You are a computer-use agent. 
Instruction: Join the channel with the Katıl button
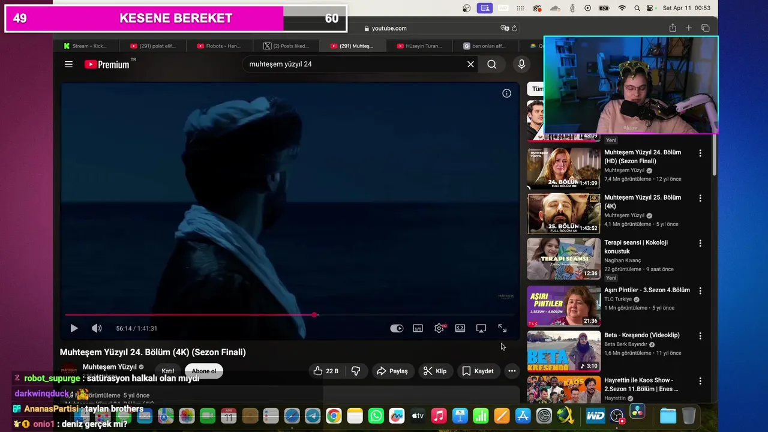click(x=168, y=371)
